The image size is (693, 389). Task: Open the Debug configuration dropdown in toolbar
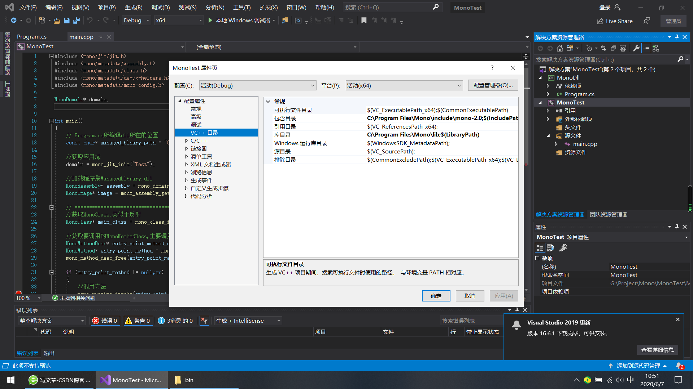[136, 21]
